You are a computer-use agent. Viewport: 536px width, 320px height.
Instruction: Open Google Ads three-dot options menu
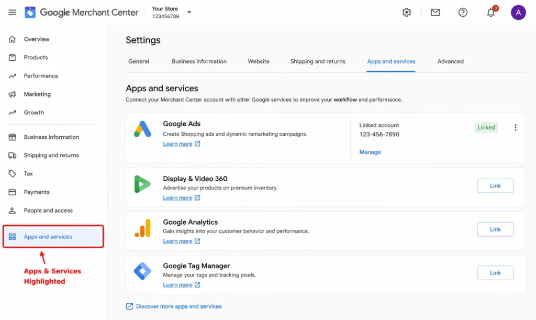pos(515,127)
